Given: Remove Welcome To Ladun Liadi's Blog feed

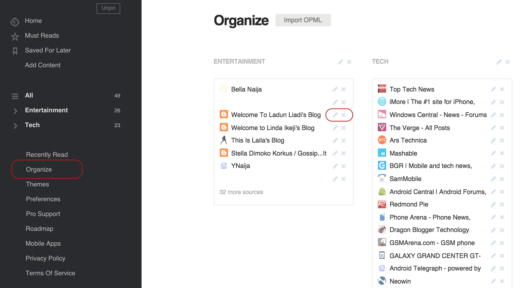Looking at the screenshot, I should (344, 115).
